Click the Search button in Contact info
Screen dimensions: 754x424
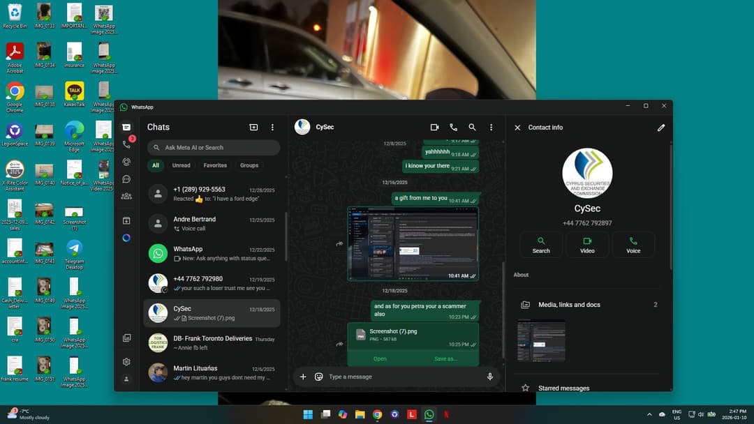pos(541,244)
